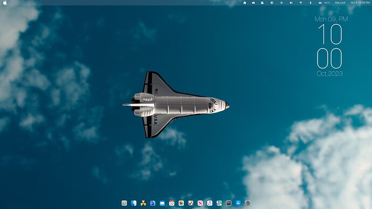372x209 pixels.
Task: Click the puzzle-piece menu bar icon
Action: coord(245,3)
